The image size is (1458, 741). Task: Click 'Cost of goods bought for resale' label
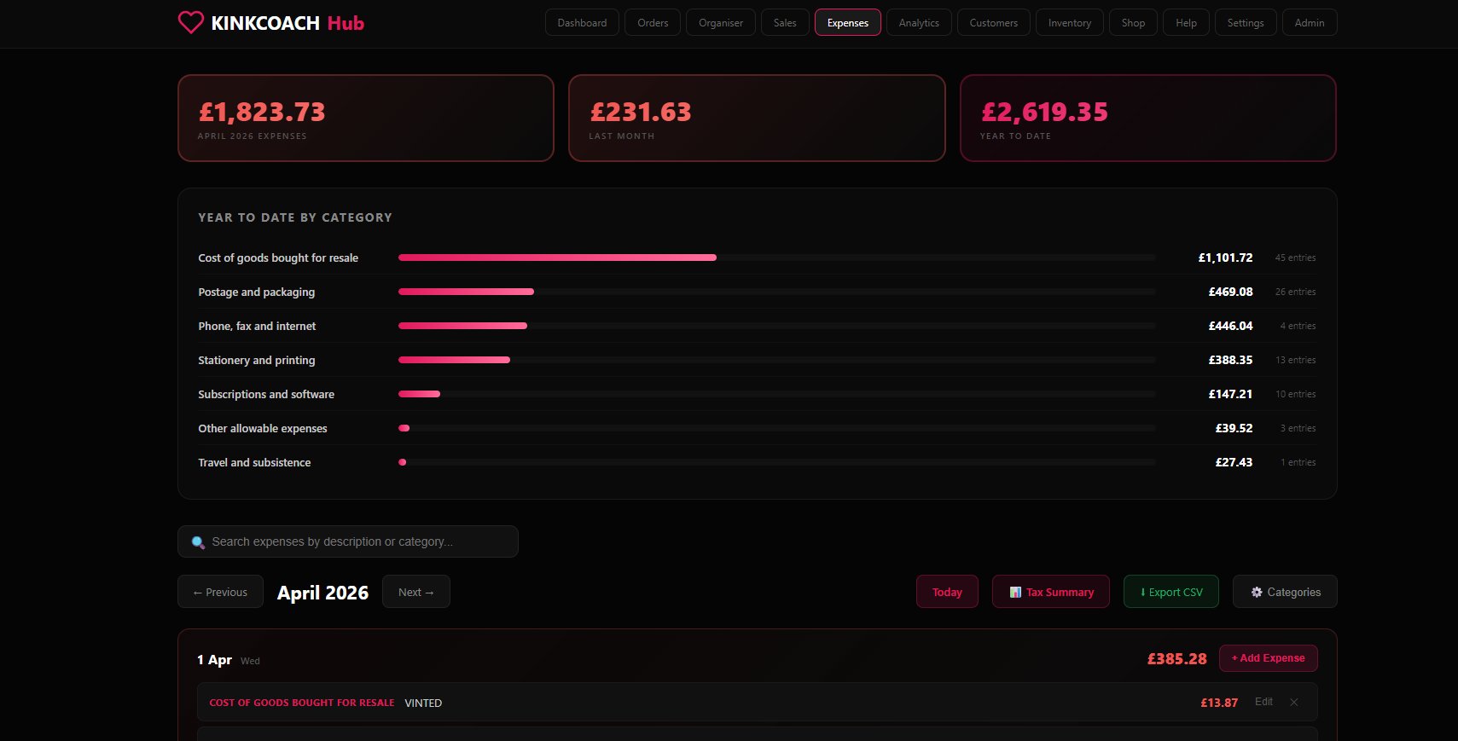tap(278, 258)
